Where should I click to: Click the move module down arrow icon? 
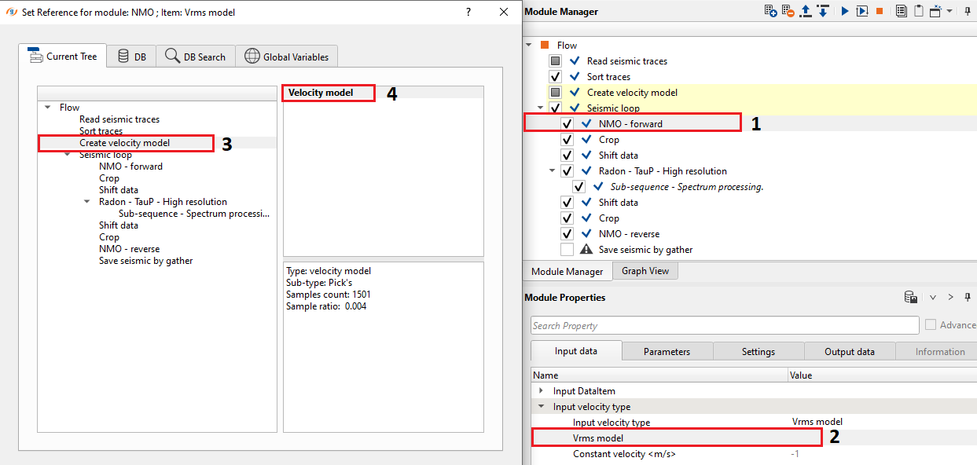(822, 11)
